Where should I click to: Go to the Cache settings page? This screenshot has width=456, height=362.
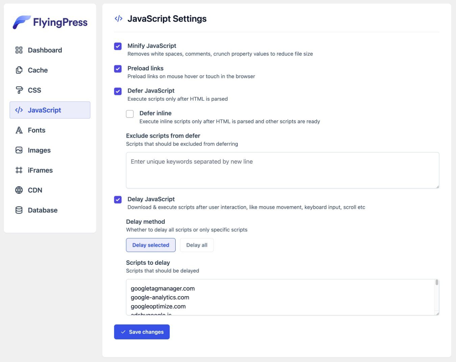[50, 70]
